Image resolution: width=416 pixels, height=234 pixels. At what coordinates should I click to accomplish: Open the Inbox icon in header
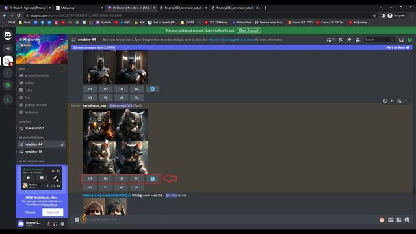(x=401, y=40)
